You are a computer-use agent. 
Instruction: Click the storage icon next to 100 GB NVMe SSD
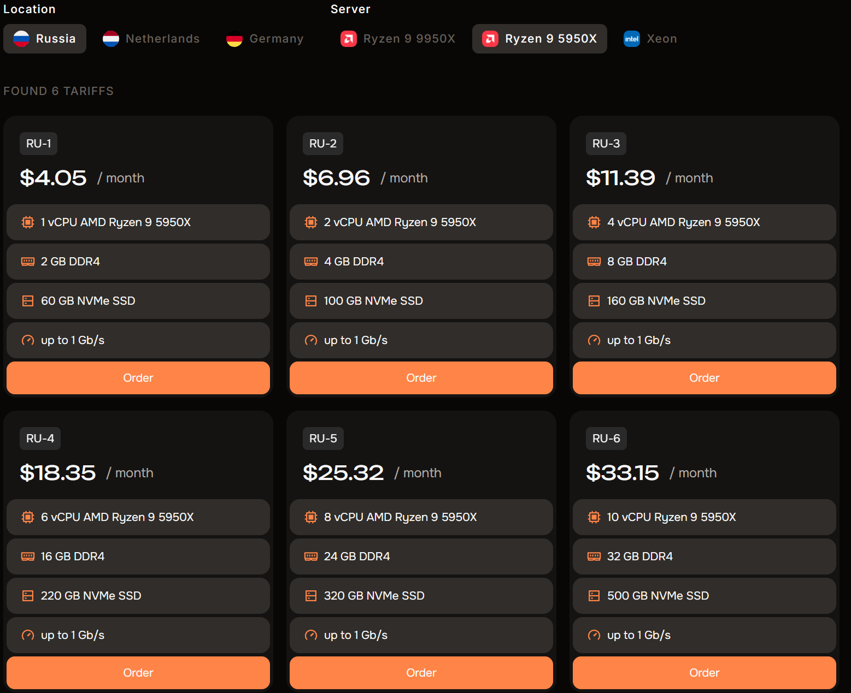(311, 301)
